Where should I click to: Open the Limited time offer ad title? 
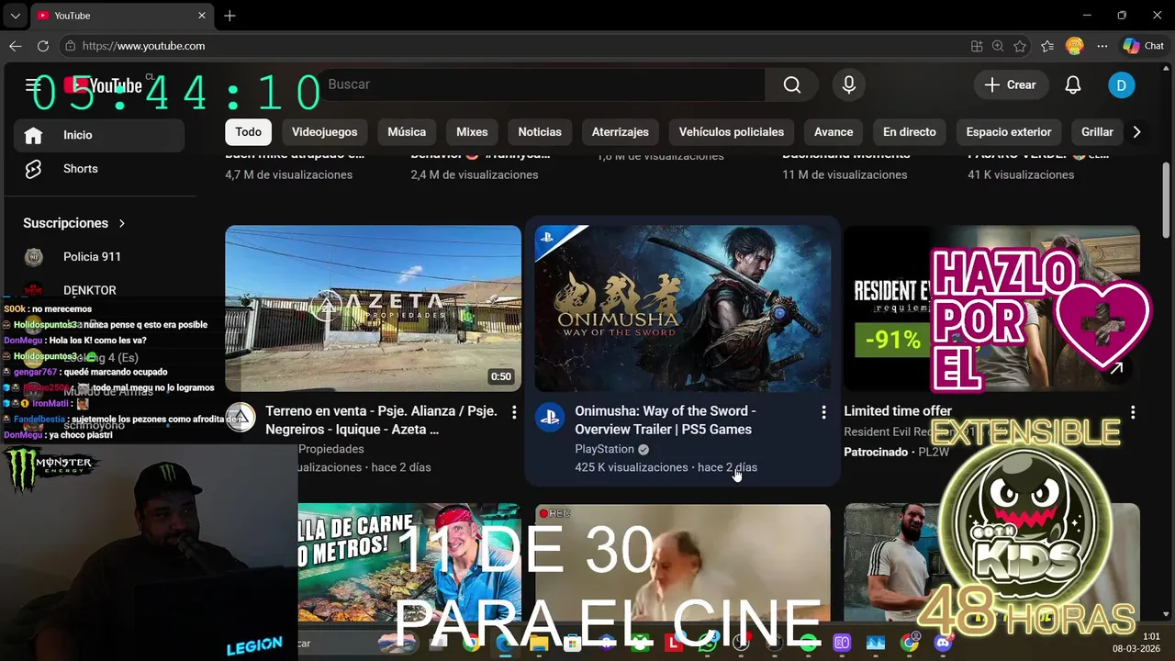click(898, 411)
